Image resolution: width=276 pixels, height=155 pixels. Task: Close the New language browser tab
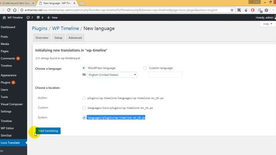click(x=75, y=3)
